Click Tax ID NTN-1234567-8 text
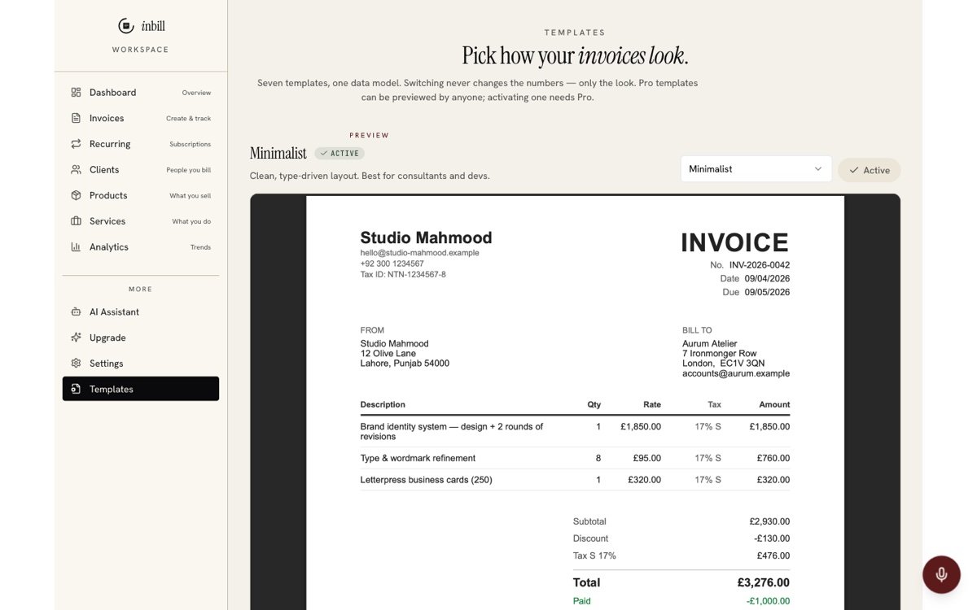This screenshot has height=610, width=977. 403,274
